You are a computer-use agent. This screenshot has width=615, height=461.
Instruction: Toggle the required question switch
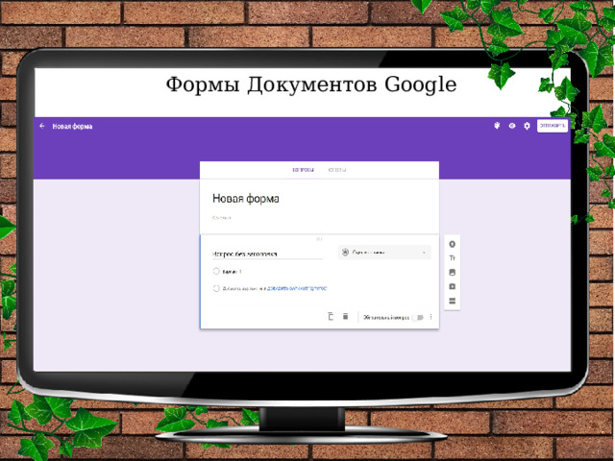click(x=419, y=317)
